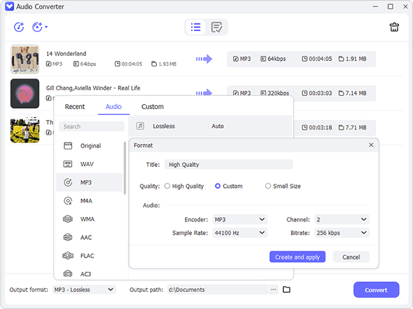413x309 pixels.
Task: Click the Lossless preset music note icon
Action: [140, 126]
